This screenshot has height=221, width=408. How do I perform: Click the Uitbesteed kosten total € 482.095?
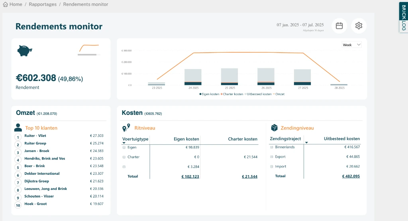(351, 176)
